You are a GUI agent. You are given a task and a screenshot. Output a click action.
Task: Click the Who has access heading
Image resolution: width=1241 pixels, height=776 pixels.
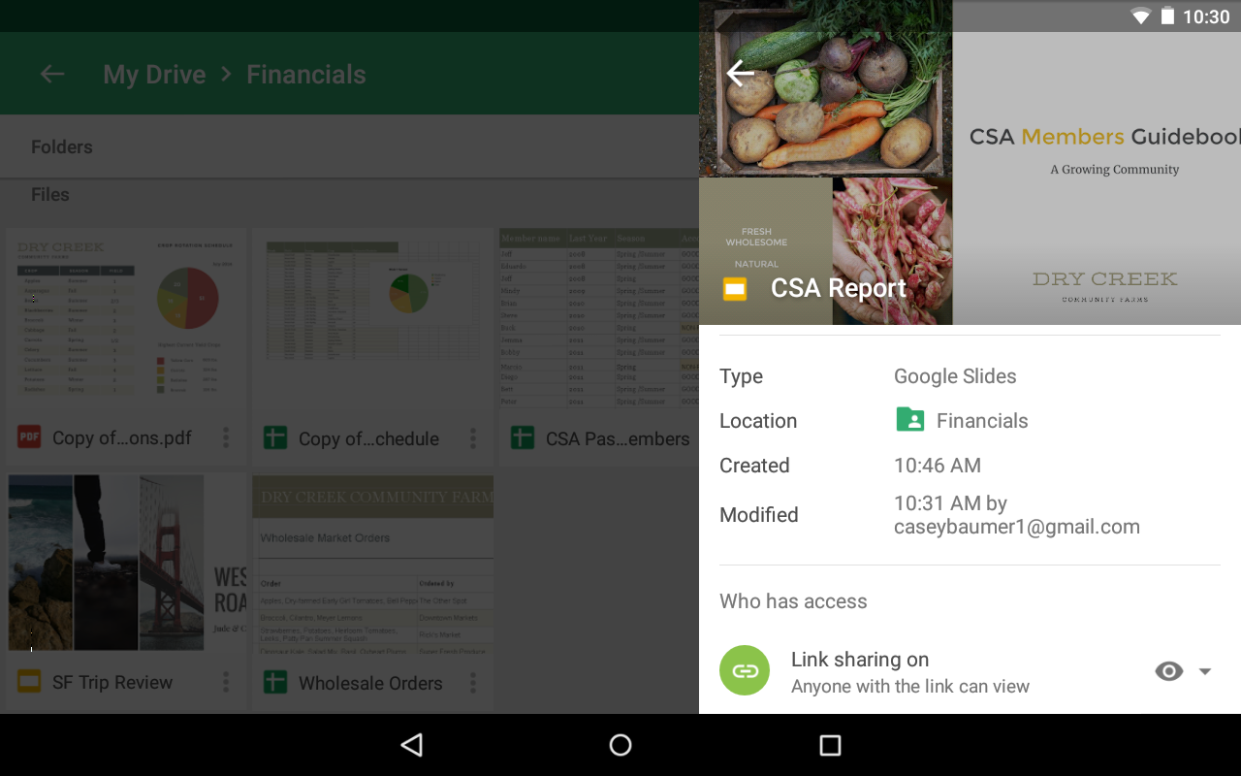[793, 601]
